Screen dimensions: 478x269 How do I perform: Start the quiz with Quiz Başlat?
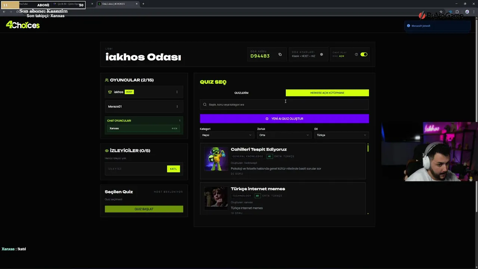pos(144,209)
